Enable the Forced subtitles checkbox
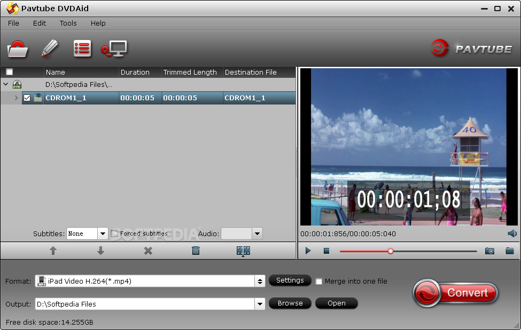The width and height of the screenshot is (521, 330). (114, 234)
